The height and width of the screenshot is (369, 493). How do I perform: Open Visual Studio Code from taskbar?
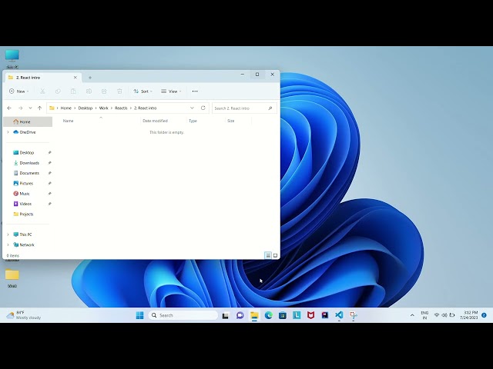(339, 315)
